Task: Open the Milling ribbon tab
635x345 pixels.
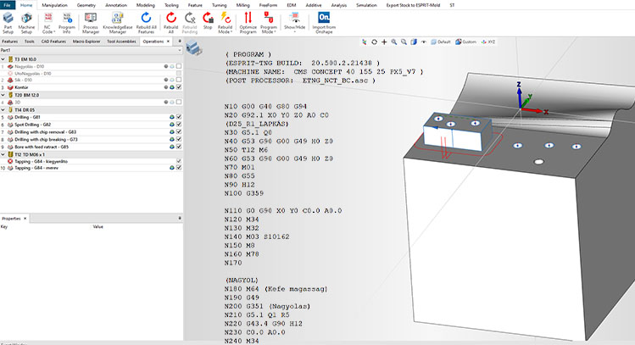Action: click(243, 5)
